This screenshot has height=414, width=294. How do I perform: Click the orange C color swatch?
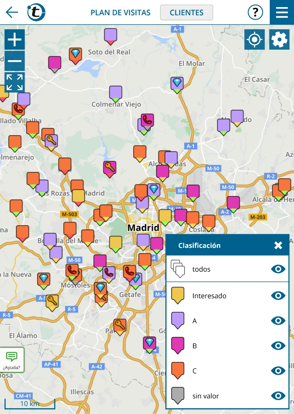tap(178, 370)
